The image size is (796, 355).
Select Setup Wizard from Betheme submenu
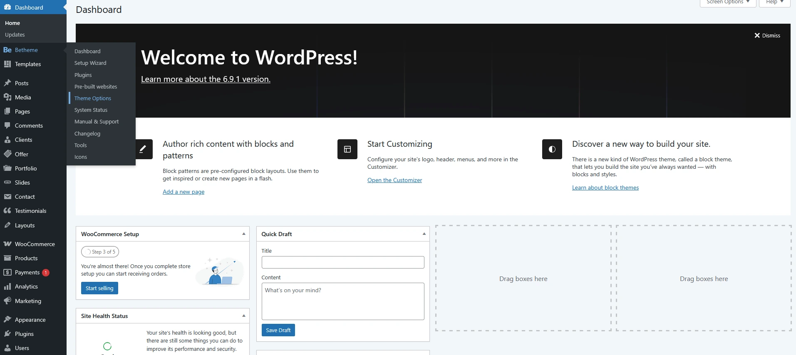point(90,63)
